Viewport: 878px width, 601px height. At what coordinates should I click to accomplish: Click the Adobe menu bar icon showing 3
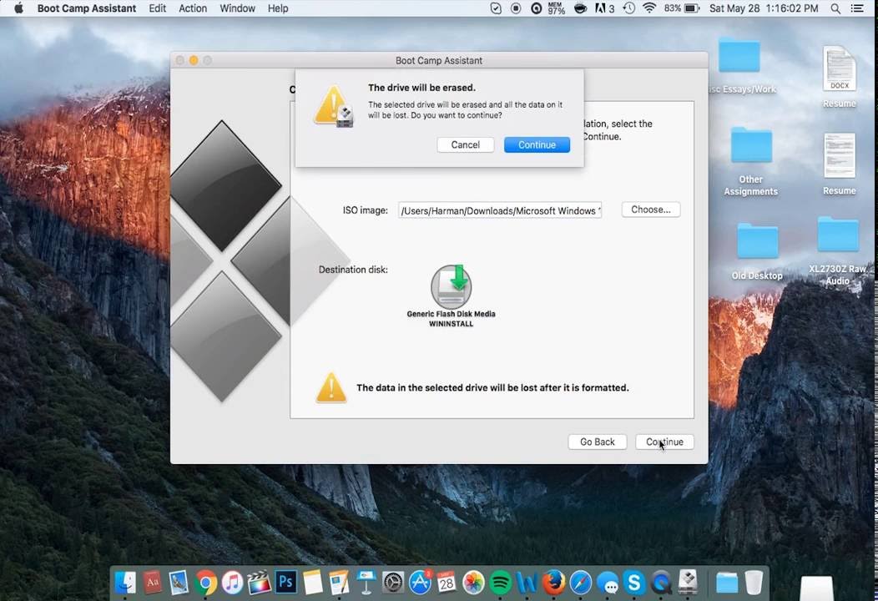[604, 8]
